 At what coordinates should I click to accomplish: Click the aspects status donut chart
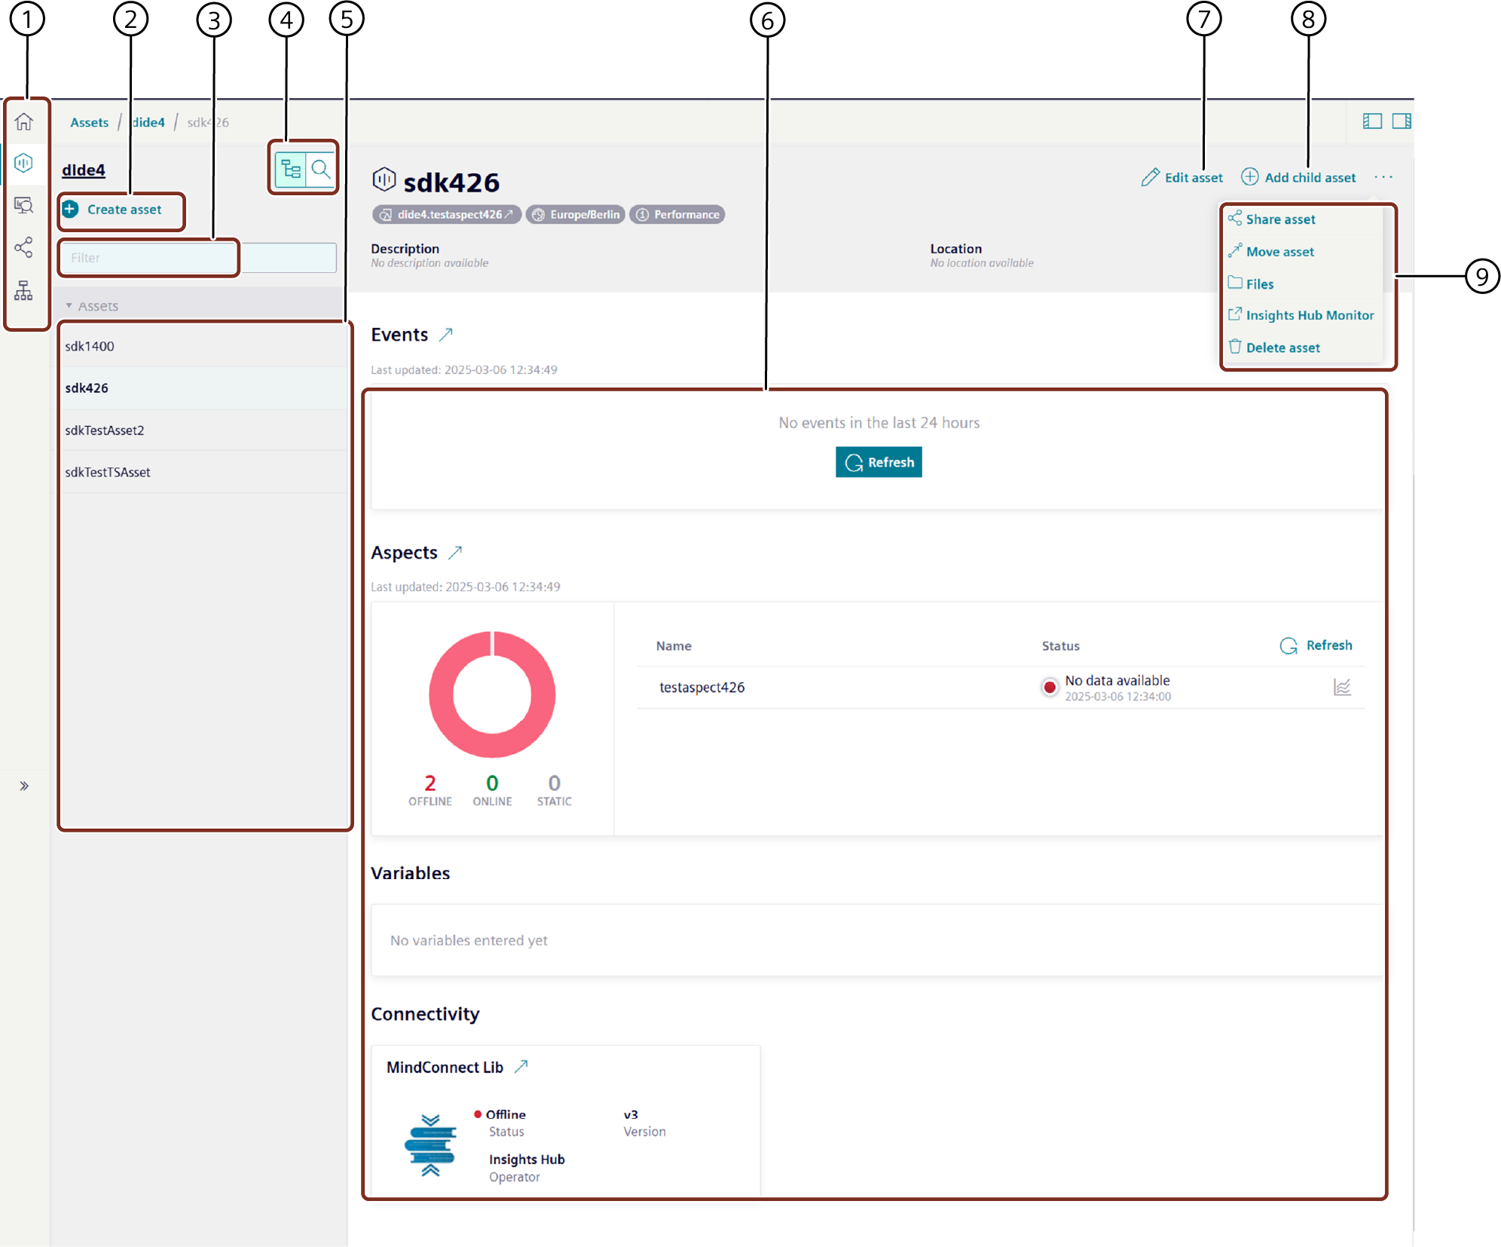tap(492, 694)
